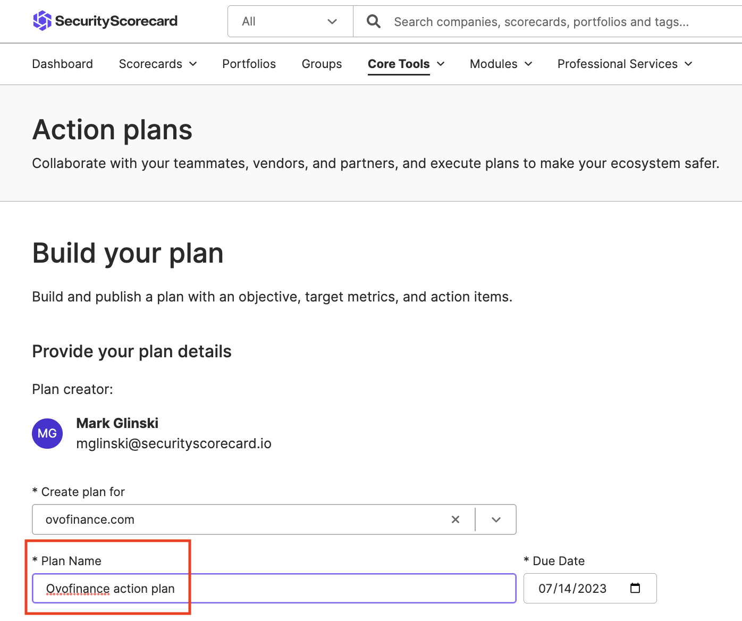Expand the Modules menu
The width and height of the screenshot is (742, 621).
point(501,64)
